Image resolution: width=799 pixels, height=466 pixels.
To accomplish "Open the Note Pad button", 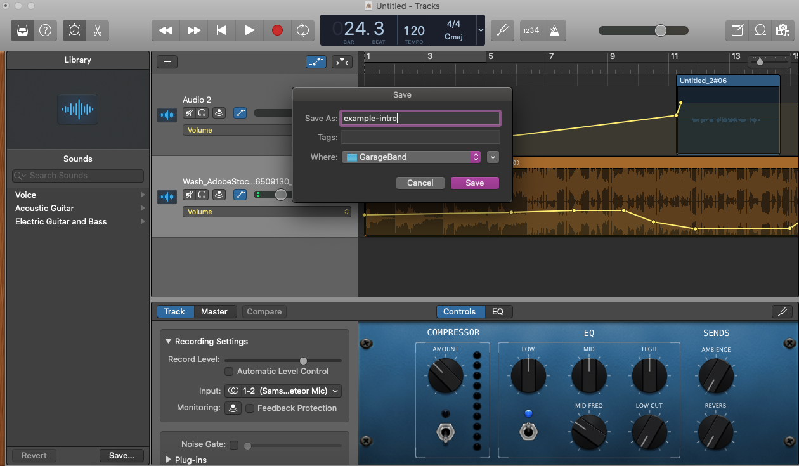I will [737, 30].
